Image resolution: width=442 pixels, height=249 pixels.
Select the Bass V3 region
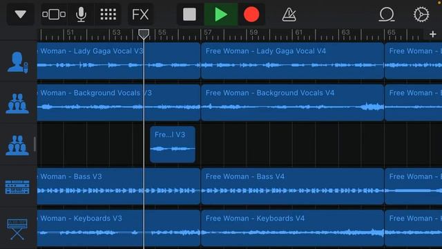click(119, 186)
